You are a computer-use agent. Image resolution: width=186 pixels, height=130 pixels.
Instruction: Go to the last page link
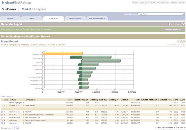coord(179,127)
